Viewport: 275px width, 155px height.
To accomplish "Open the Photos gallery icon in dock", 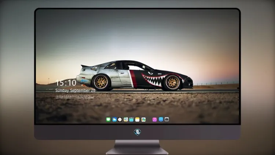I will [x=143, y=120].
